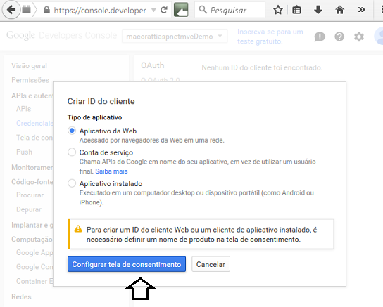Open Container Engine sidebar item
383x307 pixels.
point(34,282)
